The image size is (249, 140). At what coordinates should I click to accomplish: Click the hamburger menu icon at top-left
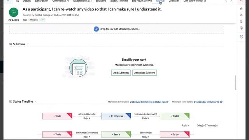8,1
